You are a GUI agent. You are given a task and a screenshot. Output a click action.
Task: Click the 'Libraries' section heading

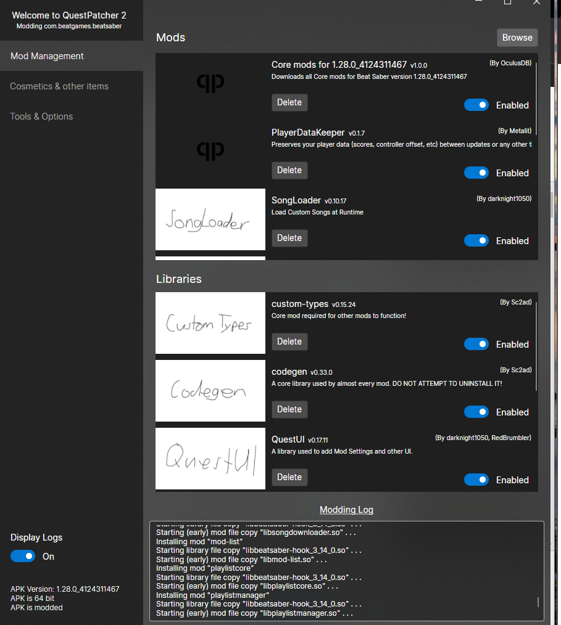(179, 279)
